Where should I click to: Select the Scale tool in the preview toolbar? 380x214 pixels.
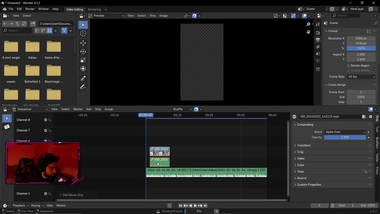point(83,60)
